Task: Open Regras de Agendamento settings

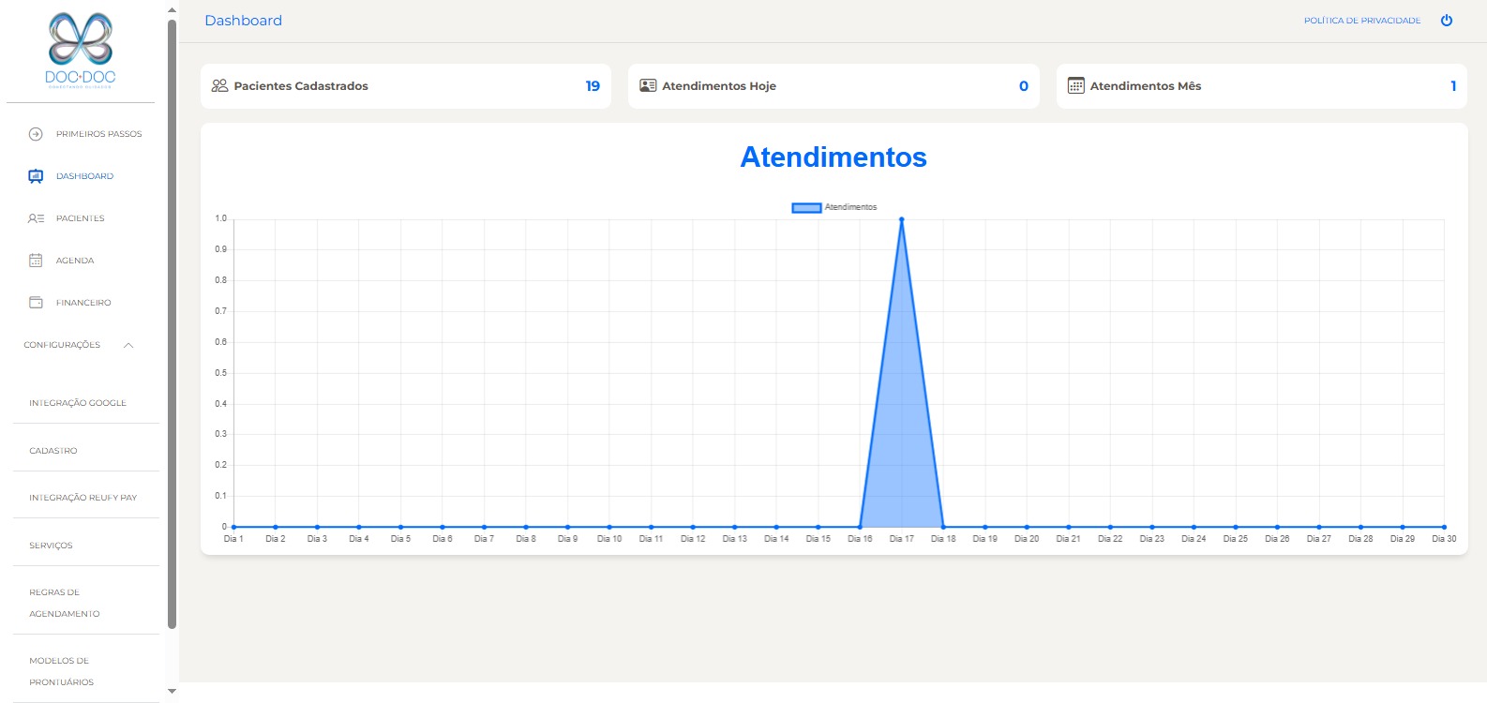Action: (64, 603)
